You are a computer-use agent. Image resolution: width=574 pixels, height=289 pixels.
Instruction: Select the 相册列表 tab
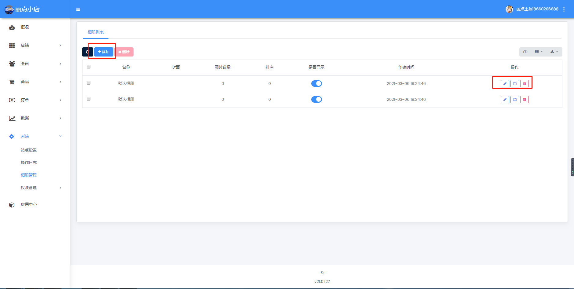[x=96, y=32]
